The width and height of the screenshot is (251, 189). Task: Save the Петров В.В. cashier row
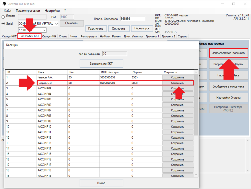coord(178,83)
